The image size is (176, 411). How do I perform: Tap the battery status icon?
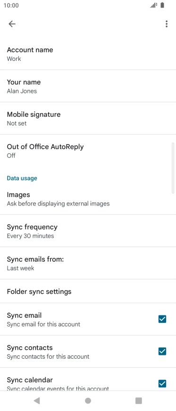(162, 5)
